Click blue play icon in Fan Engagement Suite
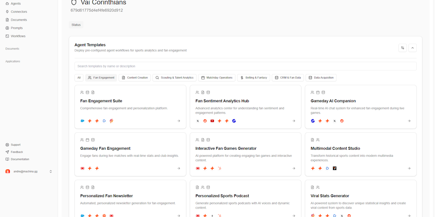Image resolution: width=435 pixels, height=217 pixels. 104,121
